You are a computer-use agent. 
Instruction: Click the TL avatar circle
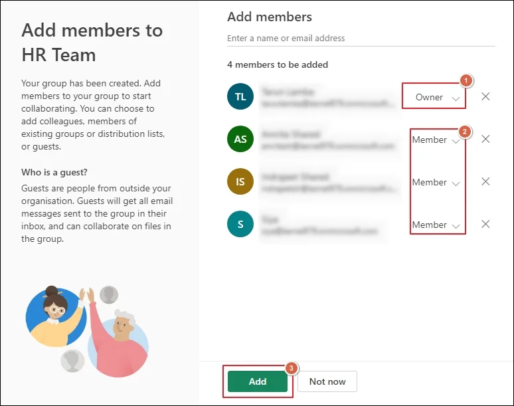click(x=240, y=96)
